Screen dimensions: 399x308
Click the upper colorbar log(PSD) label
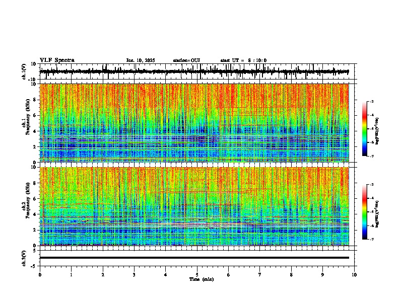pyautogui.click(x=377, y=131)
